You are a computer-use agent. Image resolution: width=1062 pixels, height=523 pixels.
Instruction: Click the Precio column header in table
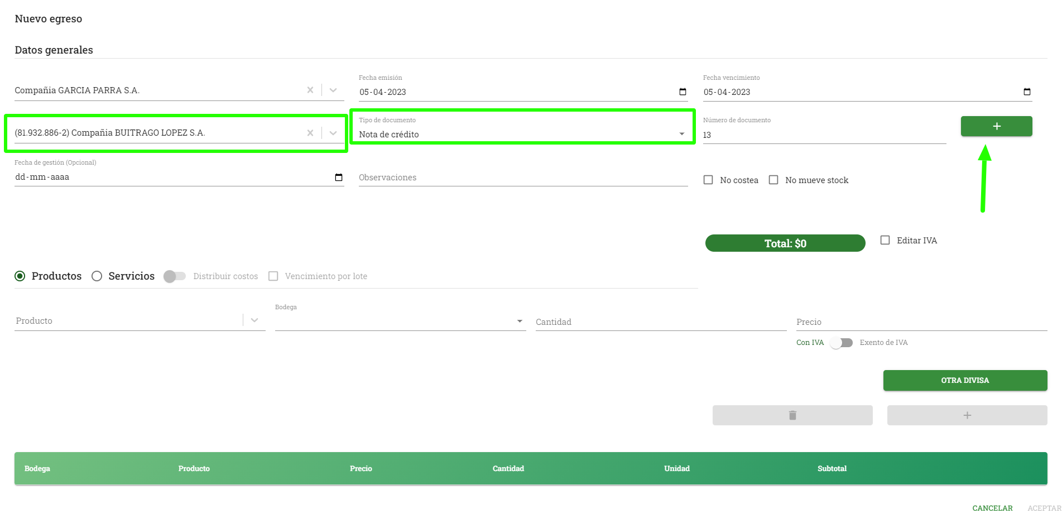pos(361,468)
